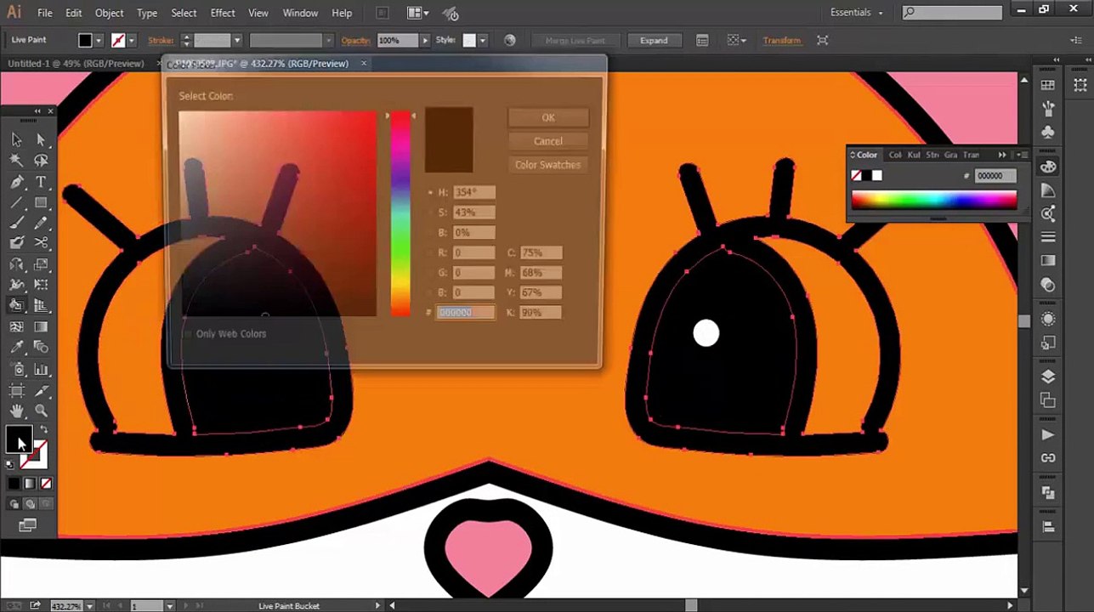
Task: Swap fill and stroke arrows
Action: coord(43,430)
